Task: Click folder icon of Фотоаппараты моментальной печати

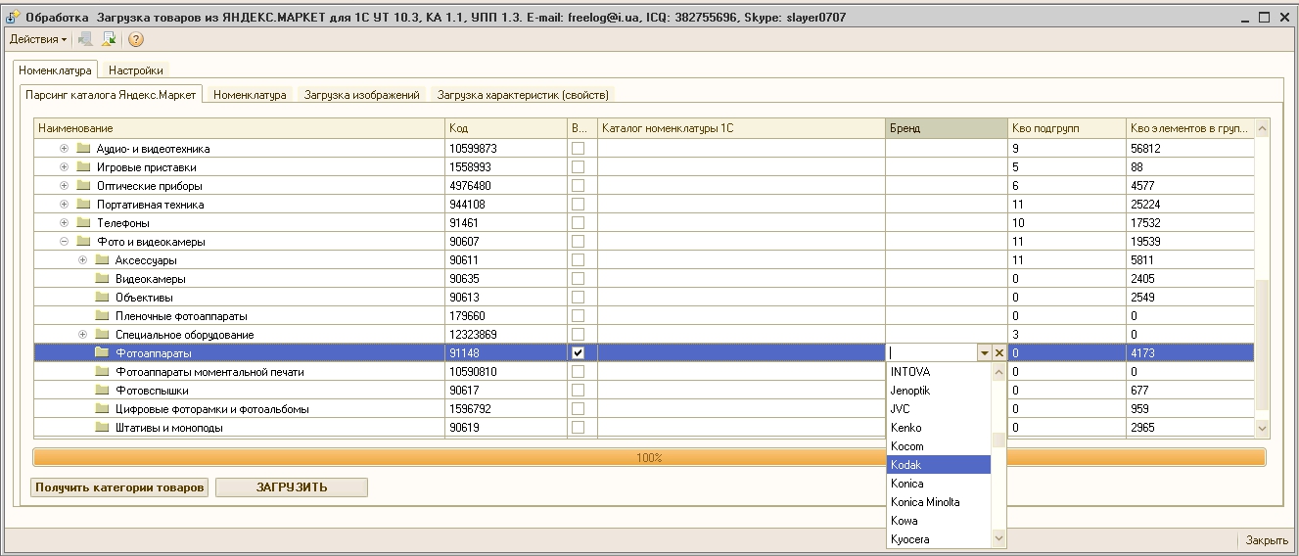Action: 102,372
